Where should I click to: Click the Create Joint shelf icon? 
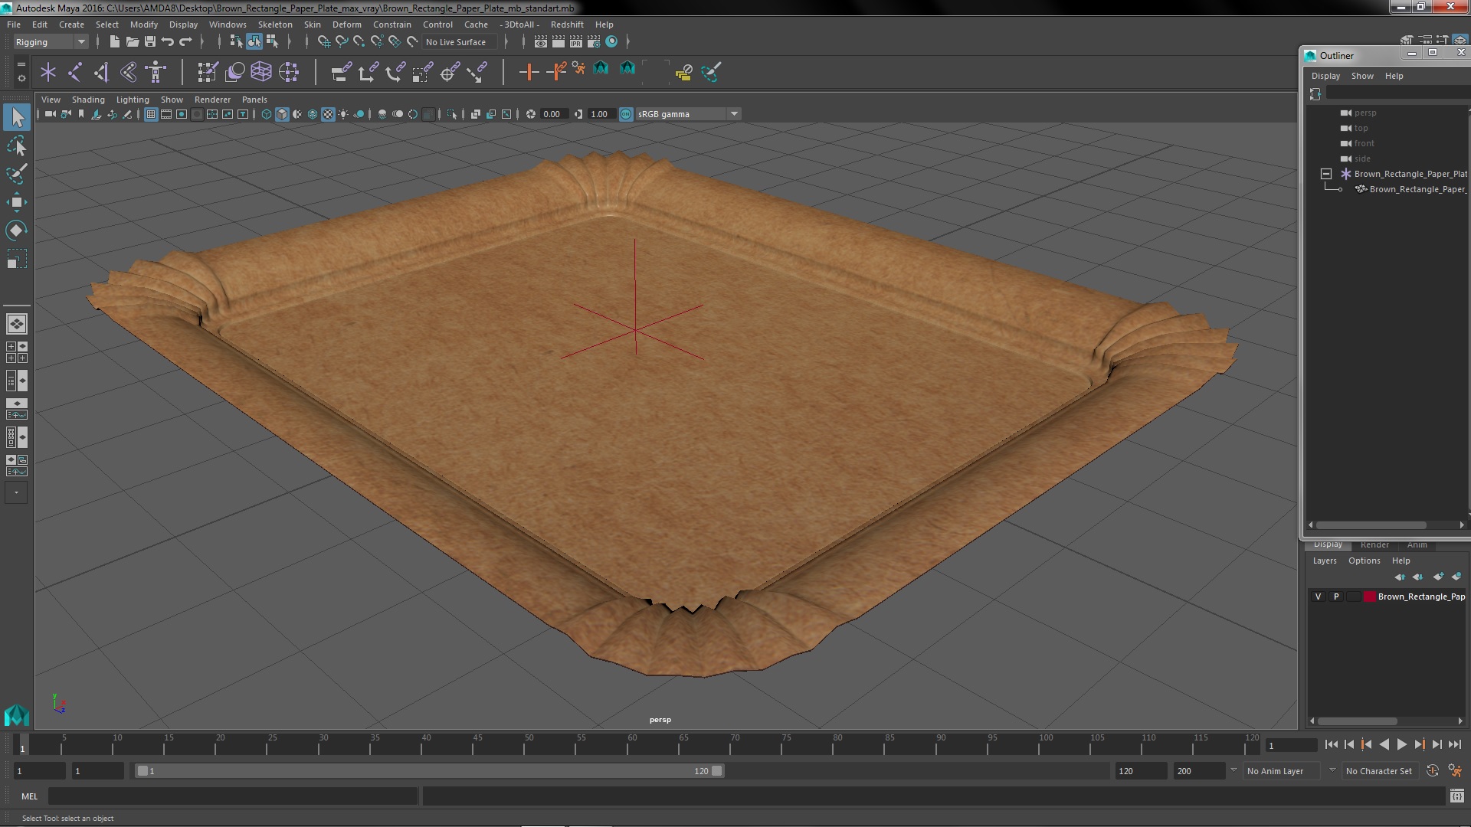[75, 72]
